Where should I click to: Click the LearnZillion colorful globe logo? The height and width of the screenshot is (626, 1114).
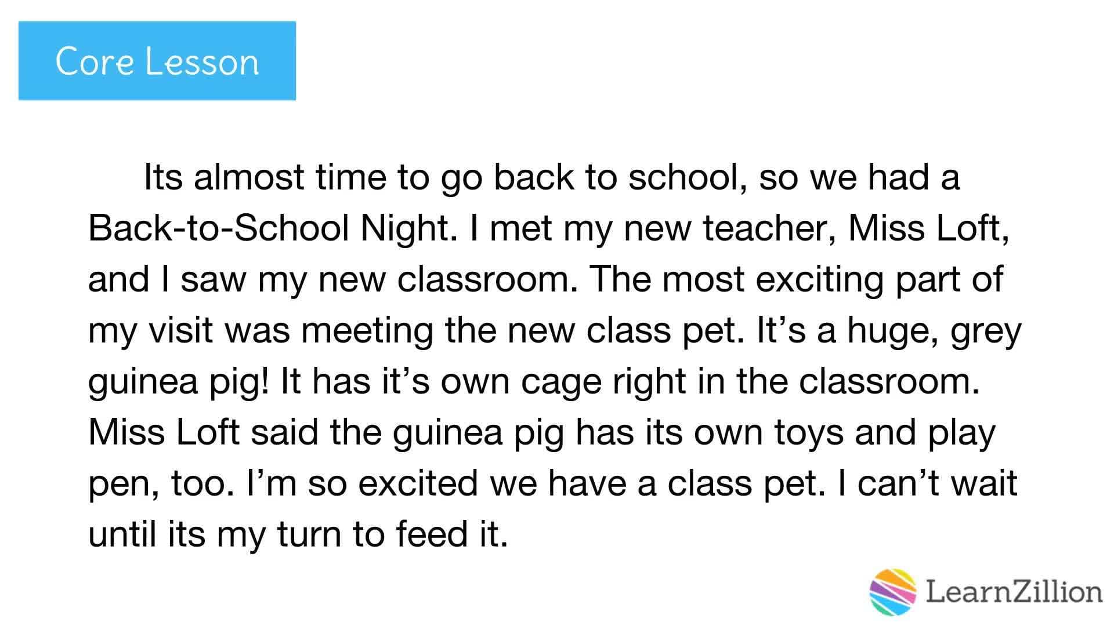tap(892, 592)
